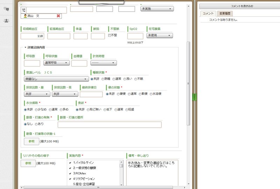
Task: Select 浅い for 睡眠状態
Action: click(x=125, y=79)
